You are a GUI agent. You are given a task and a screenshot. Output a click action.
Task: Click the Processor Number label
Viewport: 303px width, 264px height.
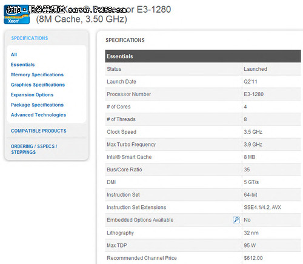pos(129,94)
